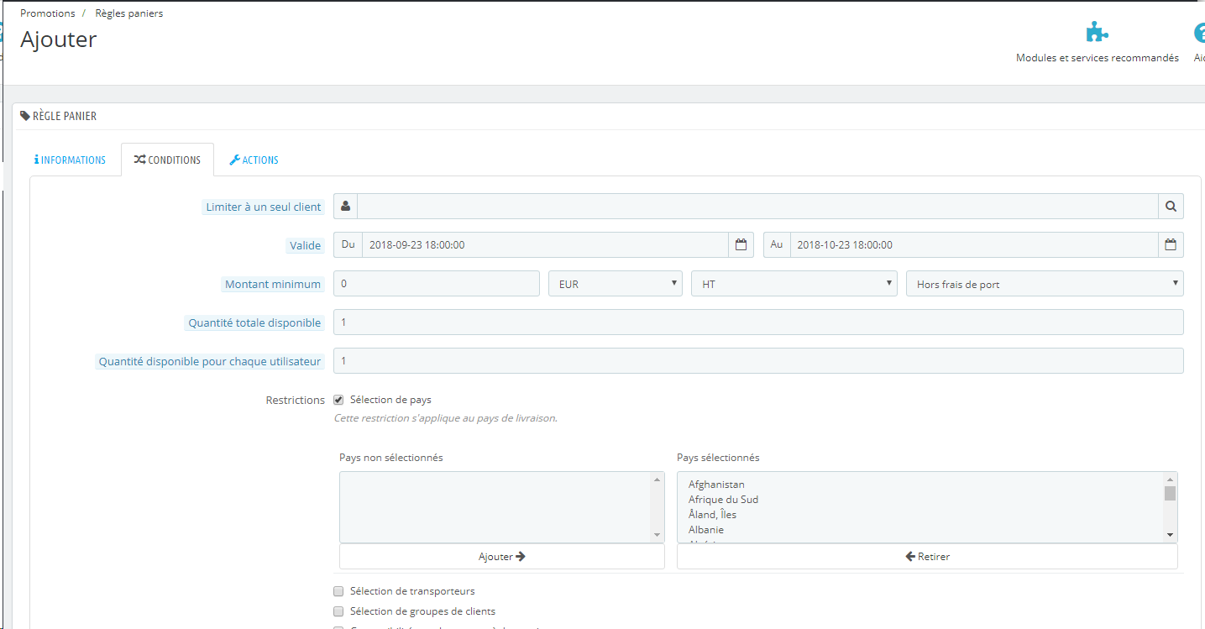Click the user icon beside client field

coord(346,207)
